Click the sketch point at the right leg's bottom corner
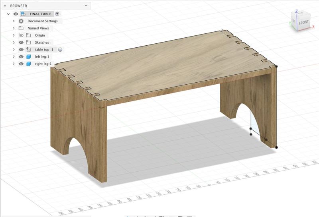This screenshot has height=217, width=319. [276, 147]
